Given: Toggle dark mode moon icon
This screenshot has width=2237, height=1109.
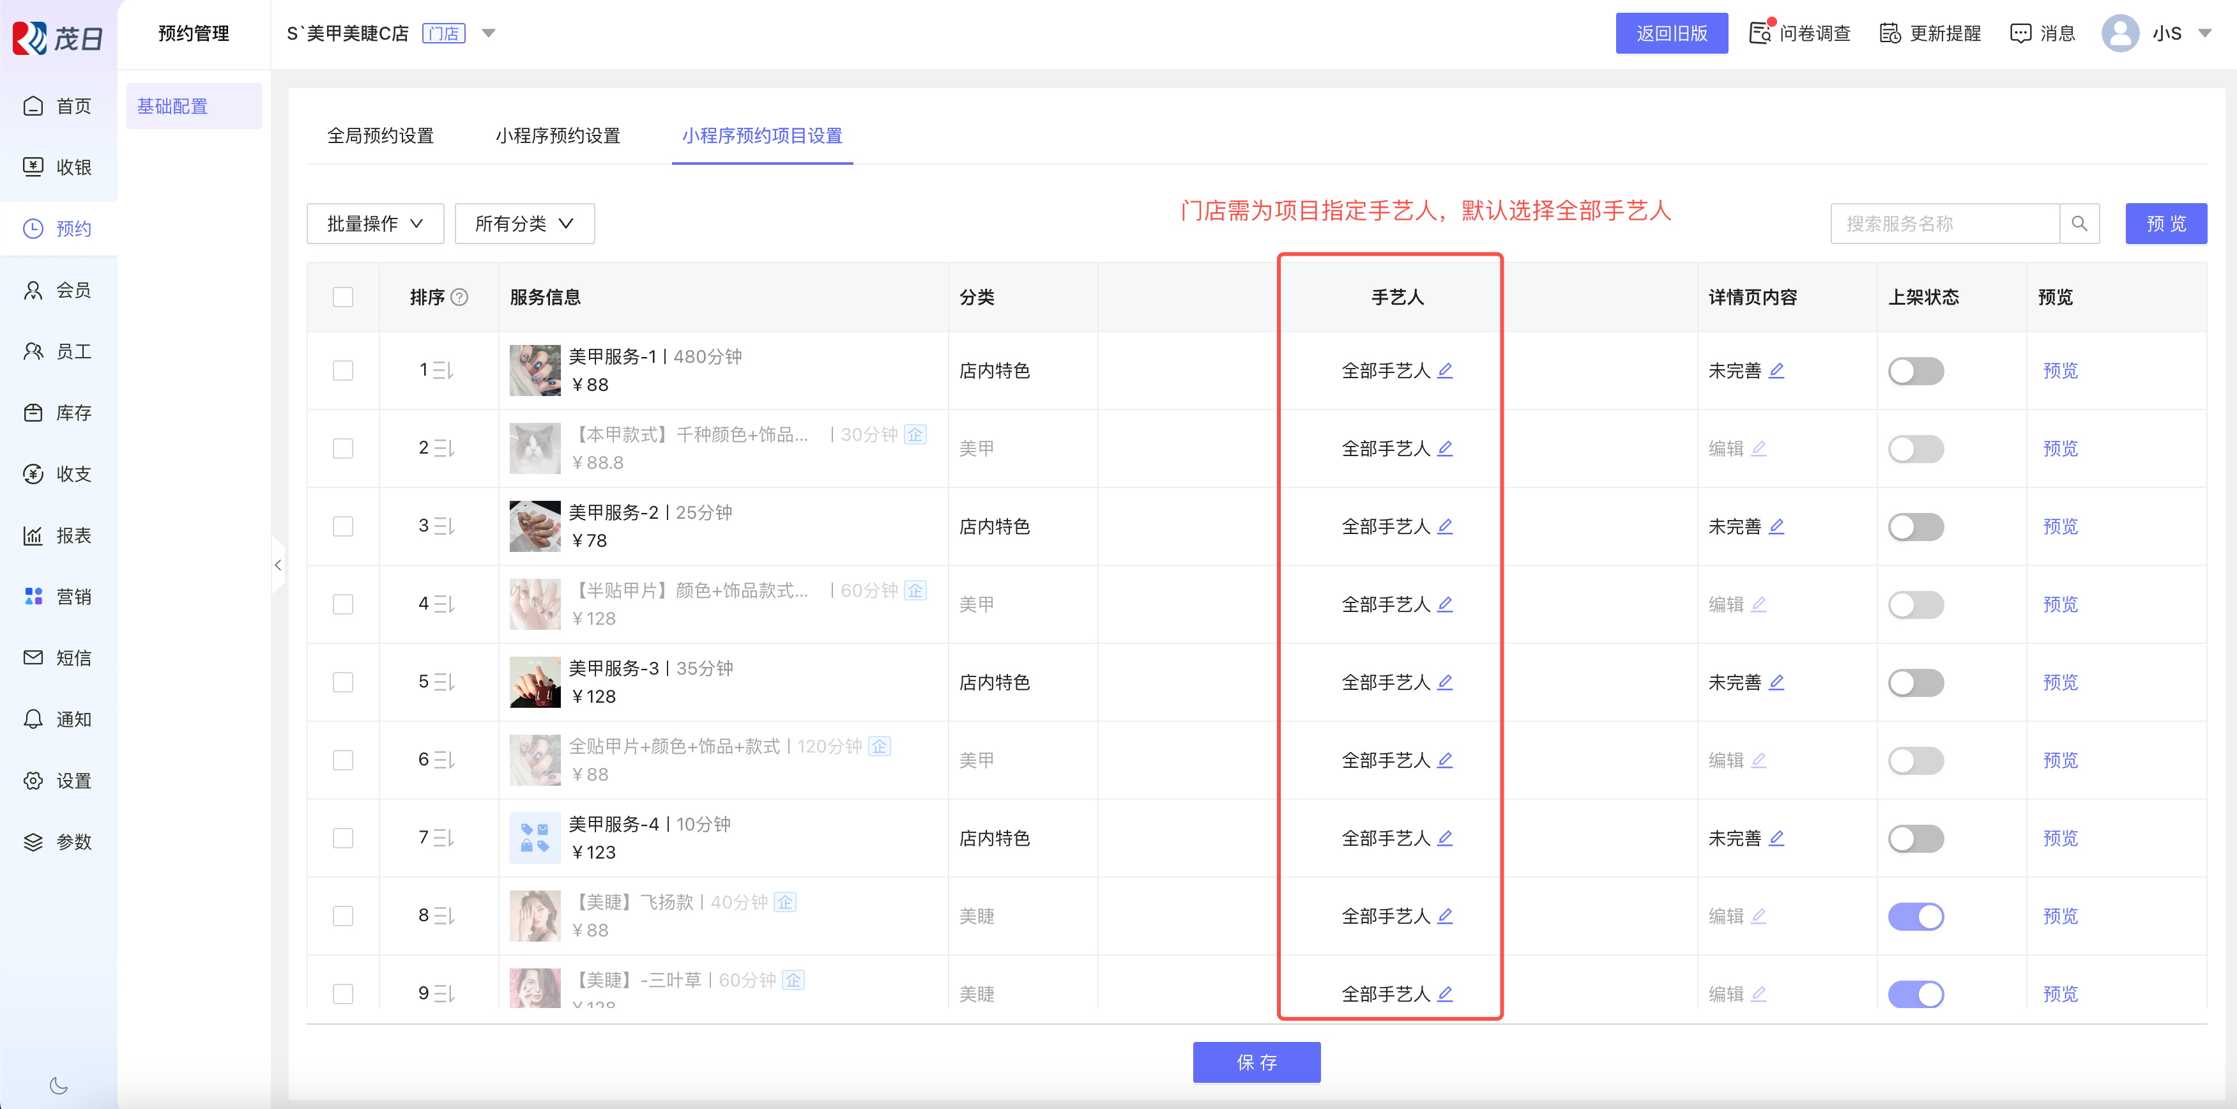Looking at the screenshot, I should click(59, 1085).
